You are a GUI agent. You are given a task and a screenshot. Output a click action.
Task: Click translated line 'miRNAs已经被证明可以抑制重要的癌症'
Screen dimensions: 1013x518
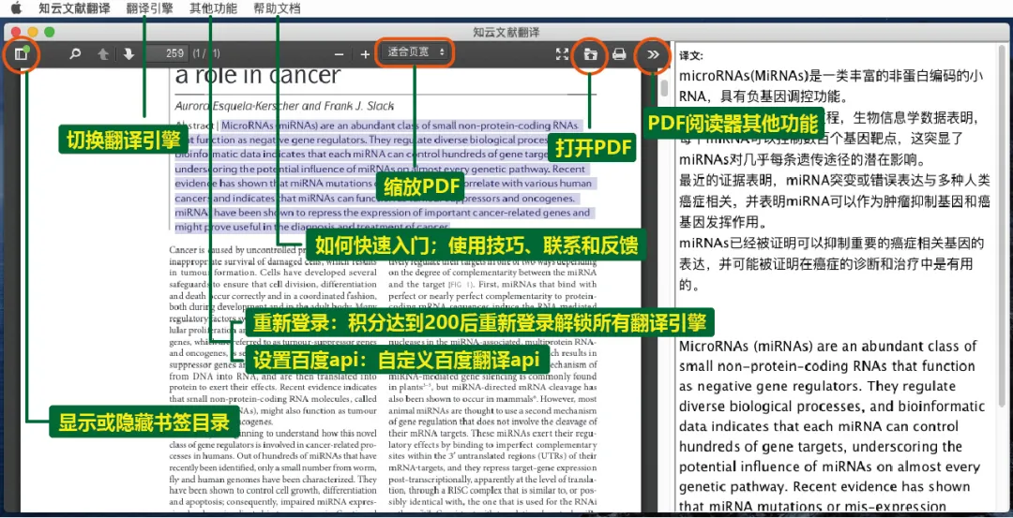pyautogui.click(x=831, y=244)
